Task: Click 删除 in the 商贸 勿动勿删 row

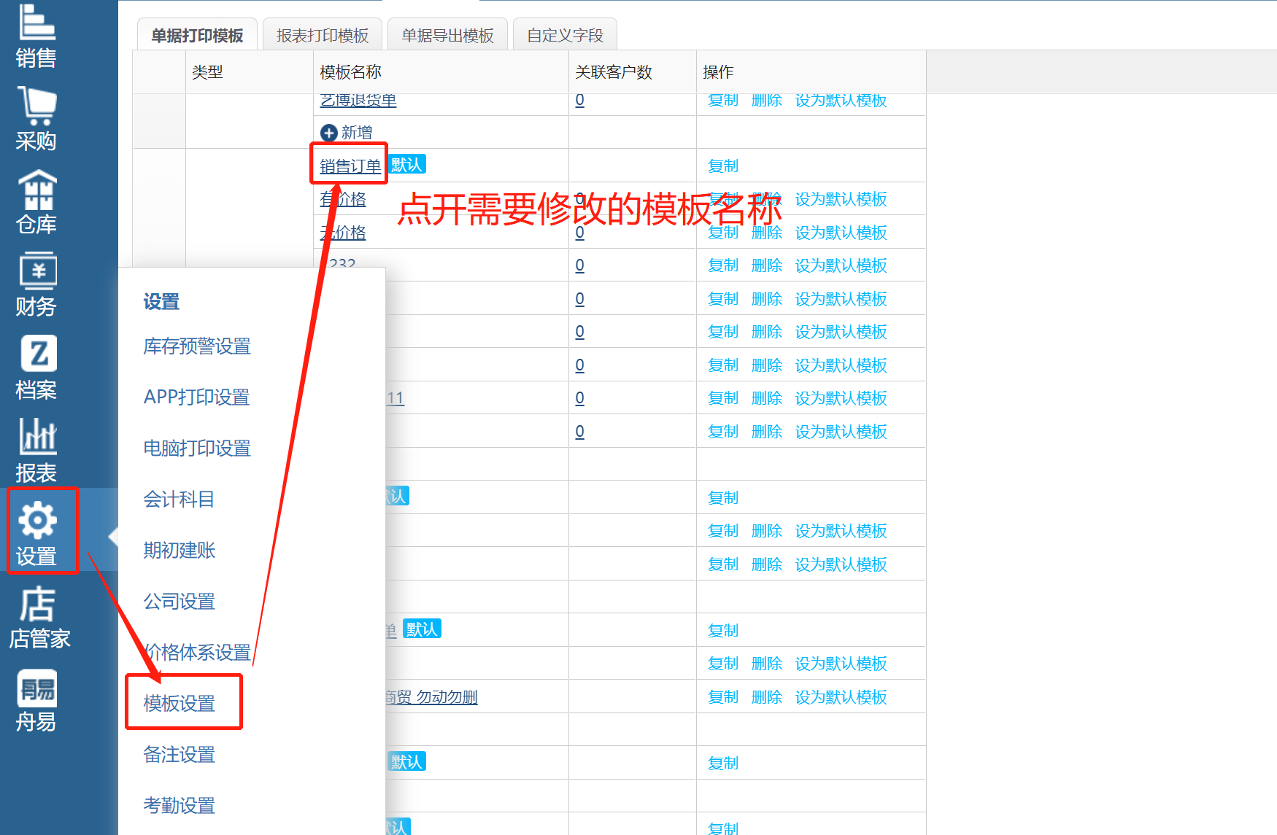Action: pos(767,697)
